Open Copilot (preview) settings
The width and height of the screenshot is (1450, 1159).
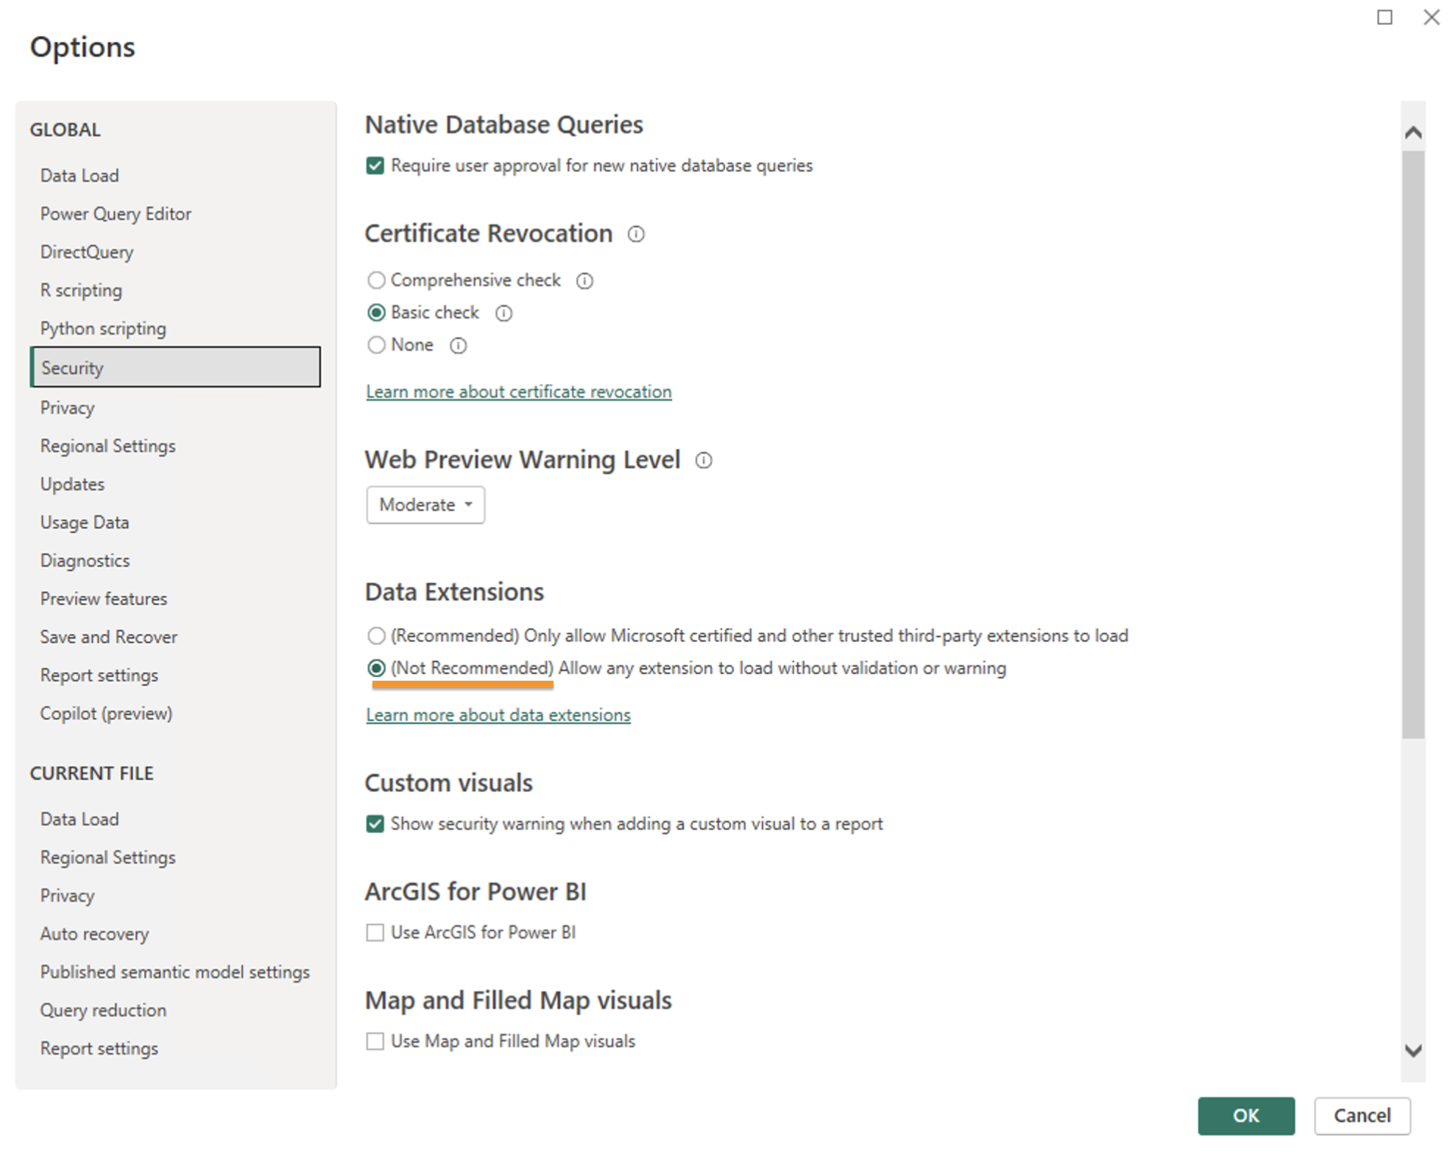[x=106, y=713]
